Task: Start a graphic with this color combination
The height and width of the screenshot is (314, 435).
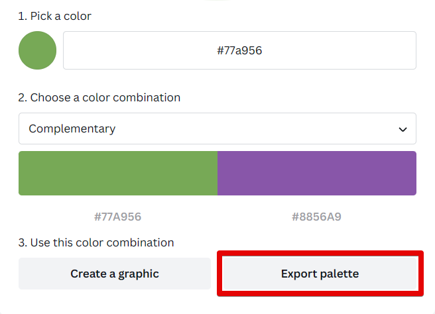Action: [115, 274]
